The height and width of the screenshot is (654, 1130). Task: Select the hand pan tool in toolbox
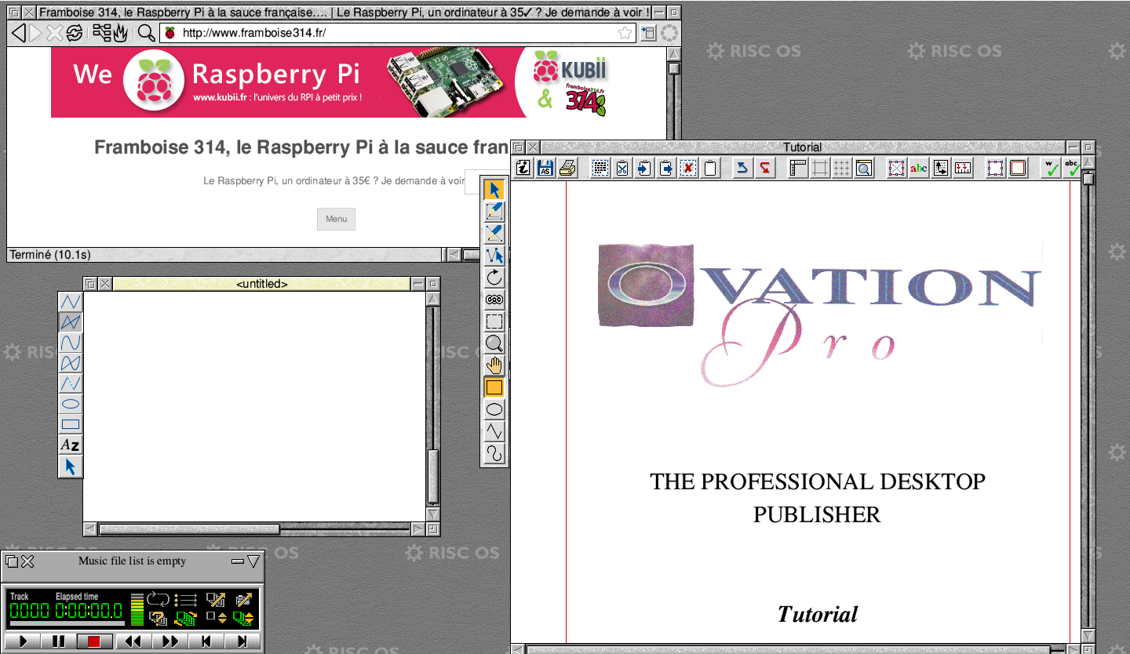pyautogui.click(x=494, y=365)
